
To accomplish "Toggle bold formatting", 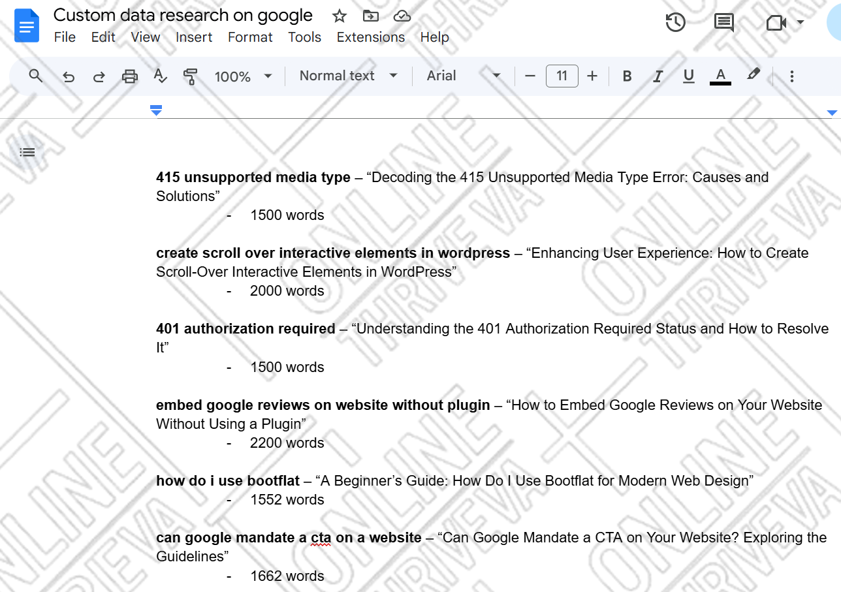I will coord(626,76).
